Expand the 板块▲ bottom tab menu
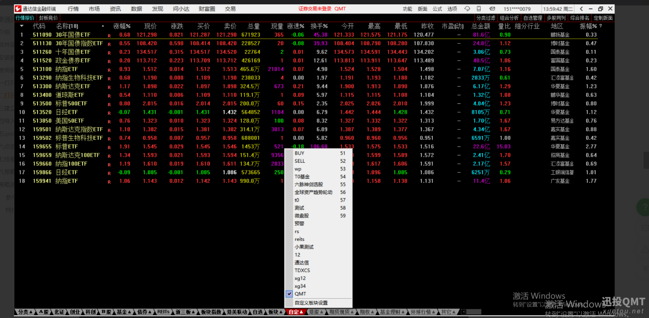 (x=275, y=312)
